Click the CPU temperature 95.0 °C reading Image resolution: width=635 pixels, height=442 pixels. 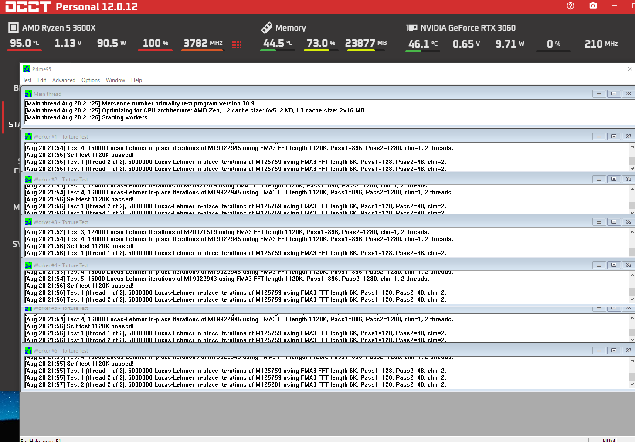point(24,43)
